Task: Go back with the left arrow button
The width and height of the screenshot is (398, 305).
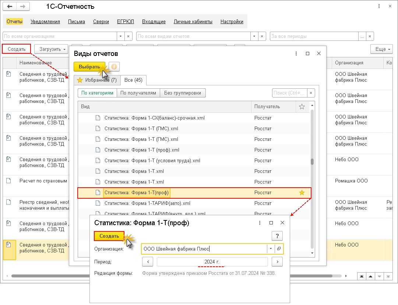Action: 10,6
